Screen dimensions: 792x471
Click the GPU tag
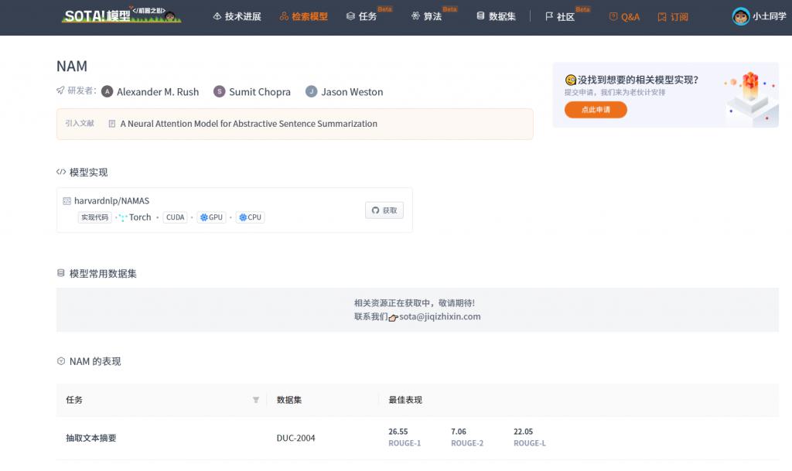212,217
